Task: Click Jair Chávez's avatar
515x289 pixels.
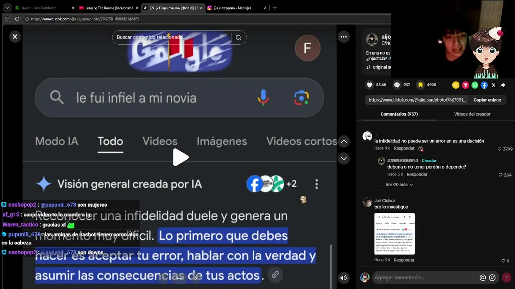Action: click(367, 202)
